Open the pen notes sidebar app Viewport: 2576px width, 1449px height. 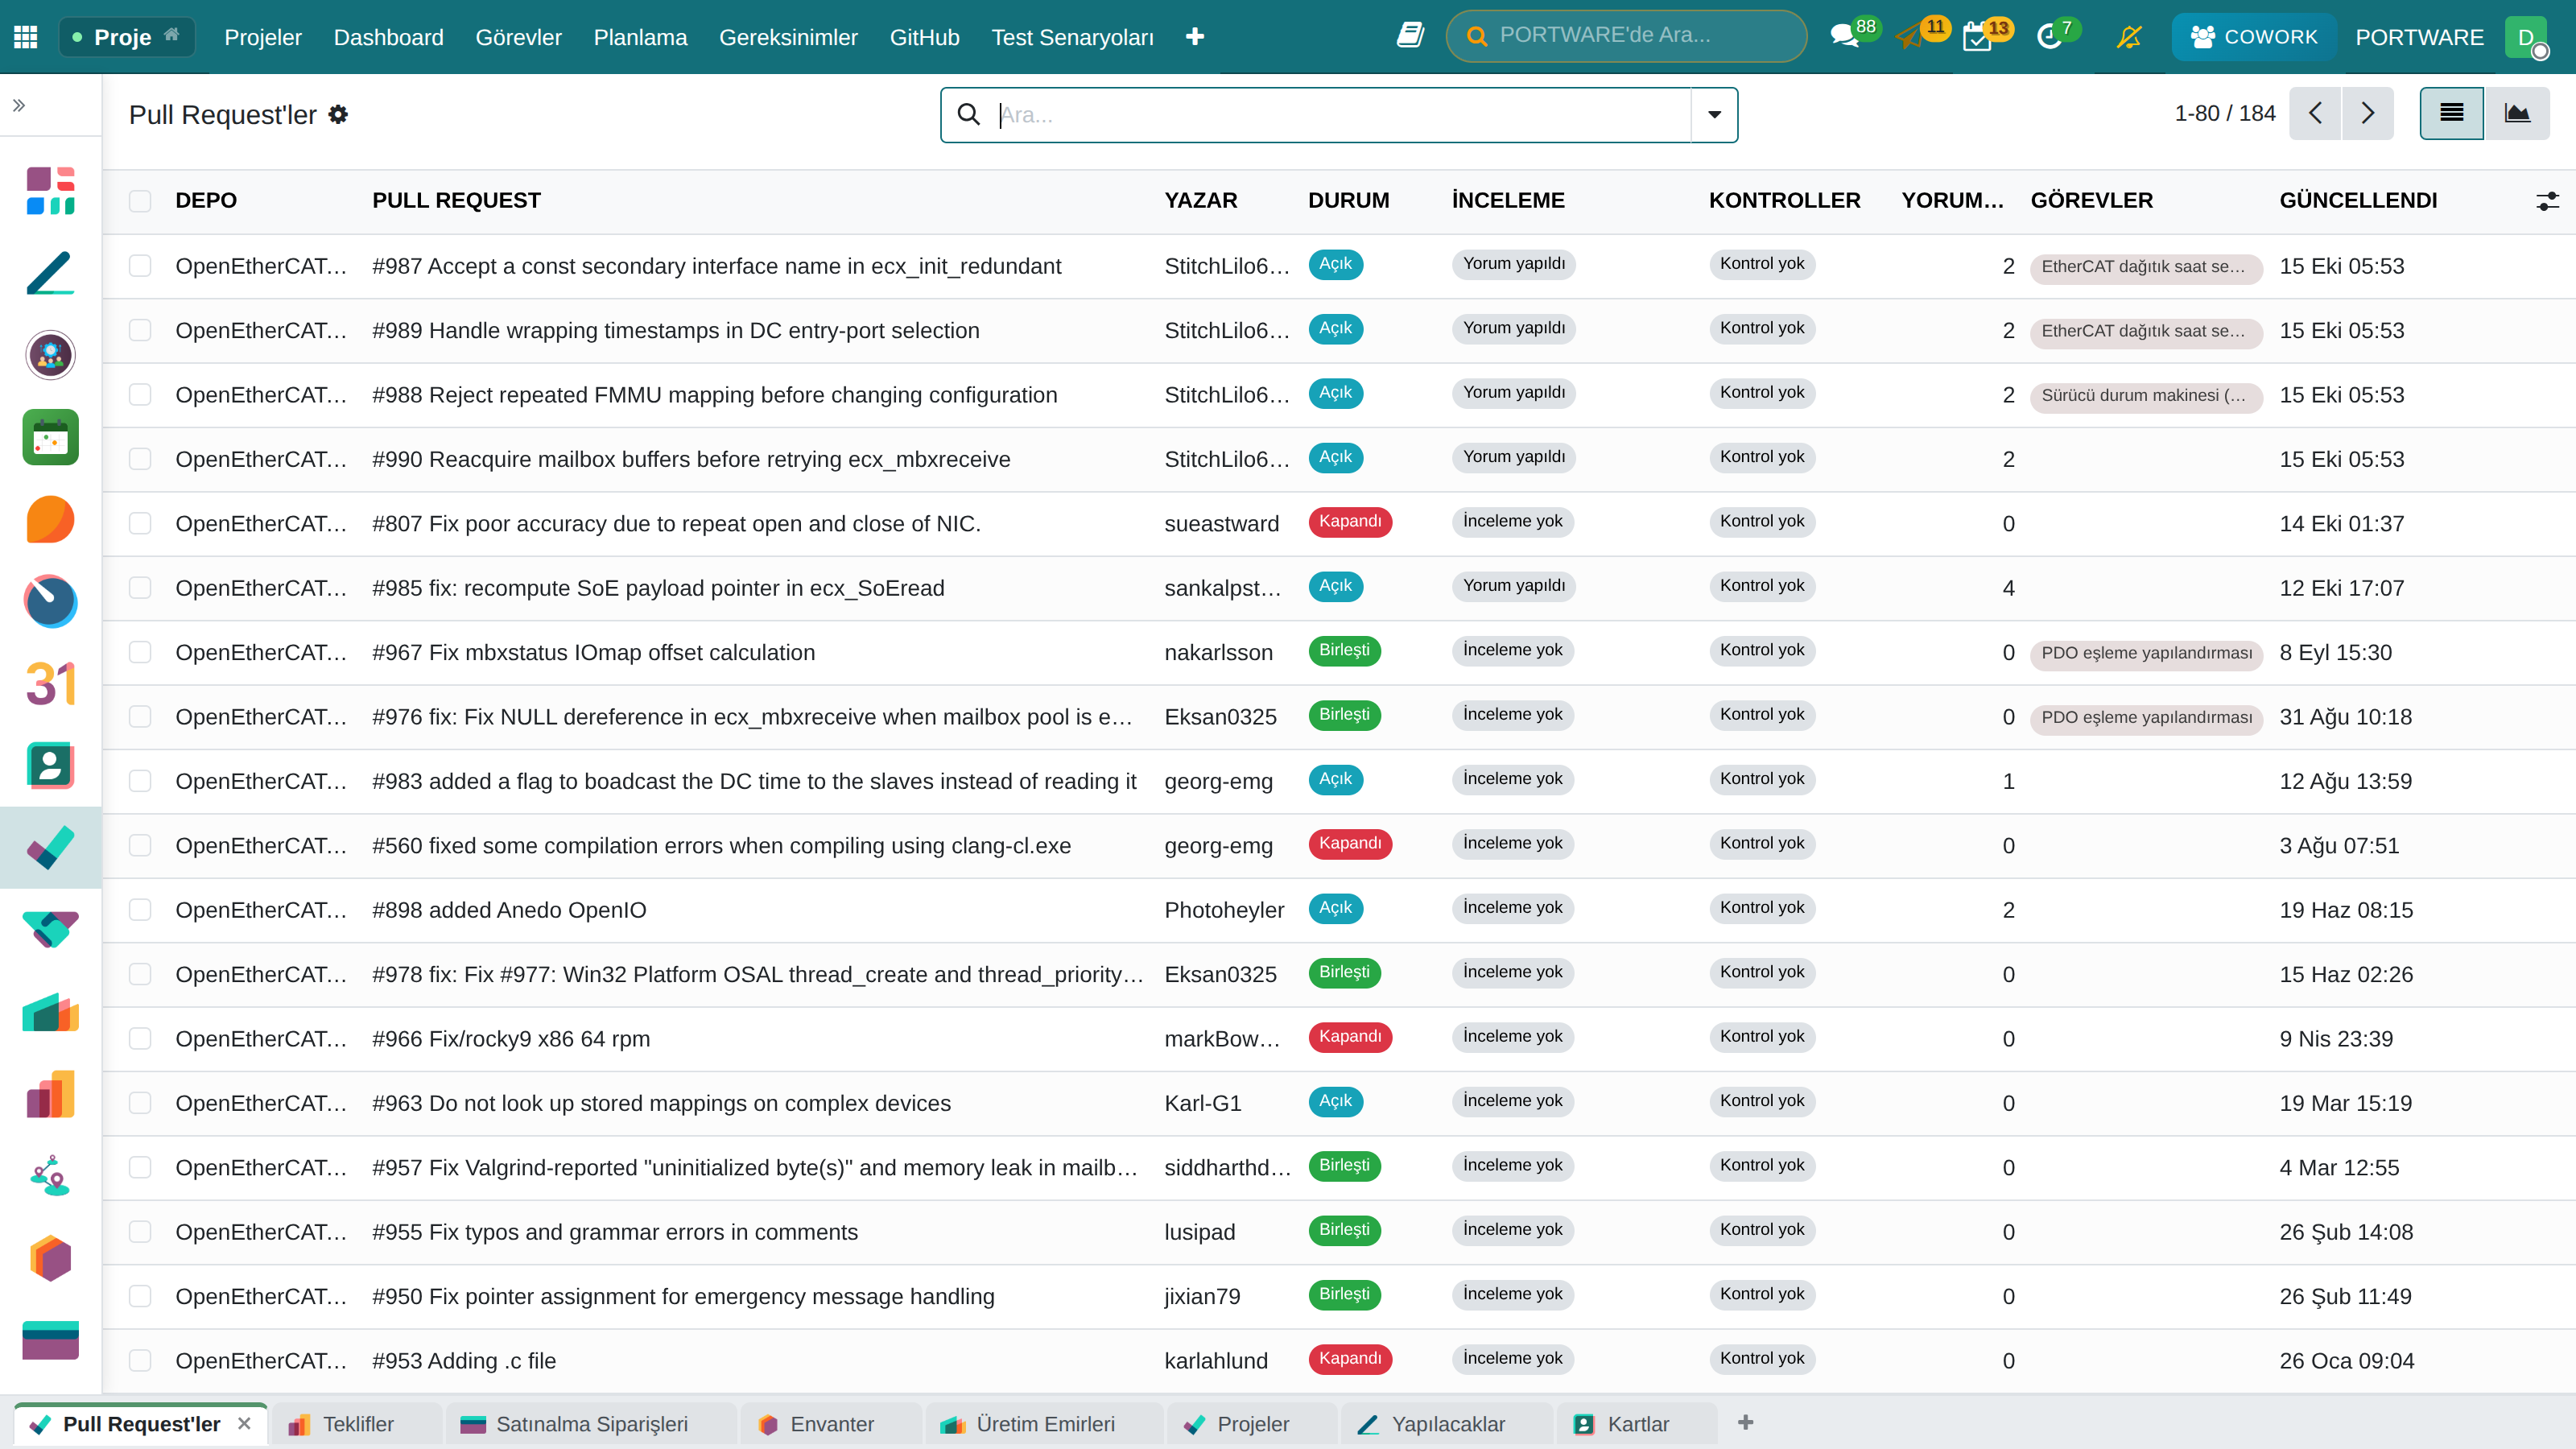pos(50,273)
